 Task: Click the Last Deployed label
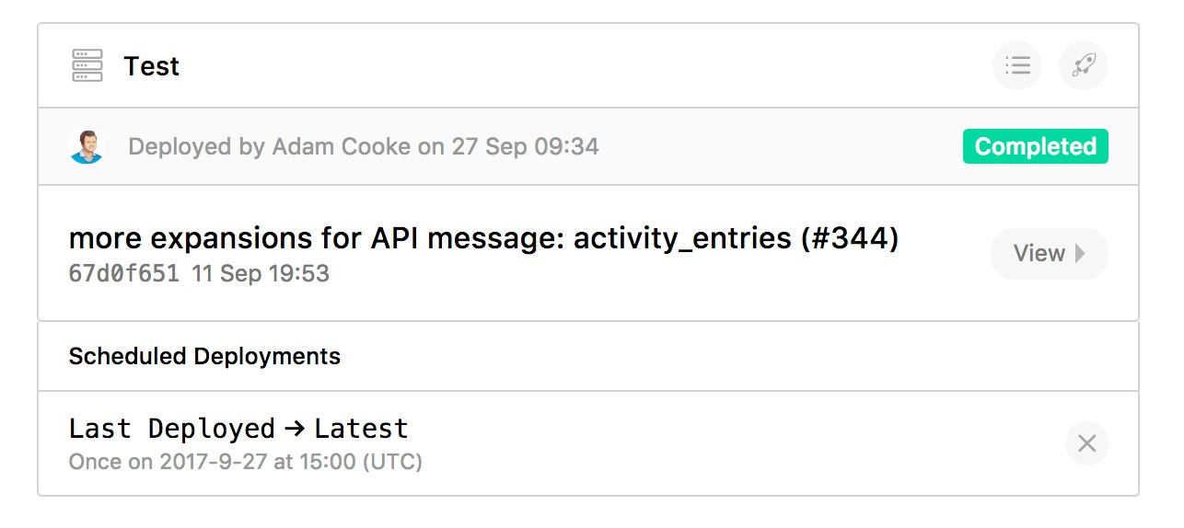[171, 429]
